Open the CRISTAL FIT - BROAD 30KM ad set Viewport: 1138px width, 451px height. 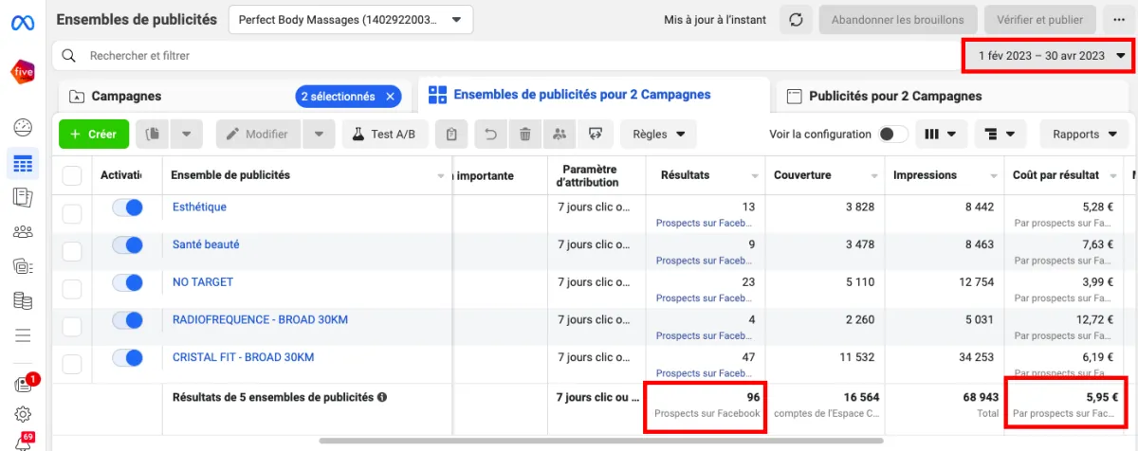click(243, 358)
